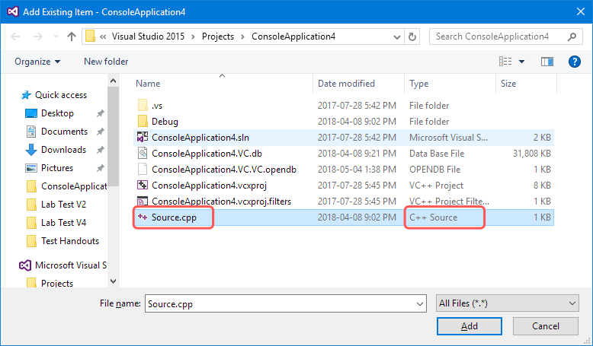Screen dimensions: 593x346
Task: Open Pictures in navigation pane
Action: coord(57,168)
